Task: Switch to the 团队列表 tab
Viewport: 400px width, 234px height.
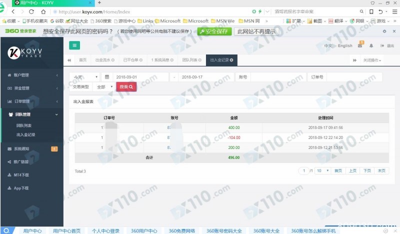Action: click(x=192, y=60)
